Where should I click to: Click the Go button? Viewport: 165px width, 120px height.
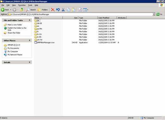point(159,14)
